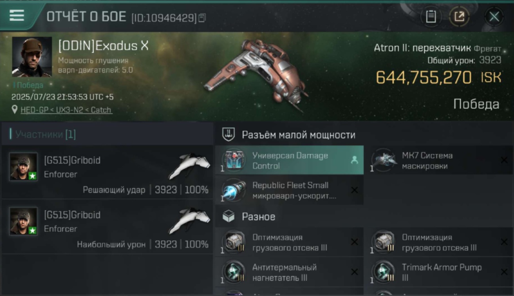Screen dimensions: 514x296
Task: Select first Оптимизация грузового отсека III item
Action: tap(289, 242)
